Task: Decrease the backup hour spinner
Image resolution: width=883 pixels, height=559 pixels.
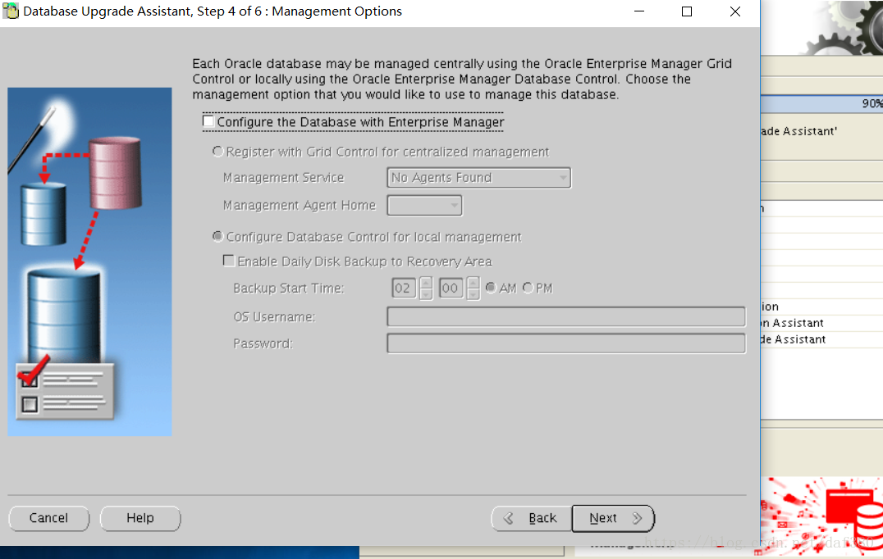Action: click(426, 294)
